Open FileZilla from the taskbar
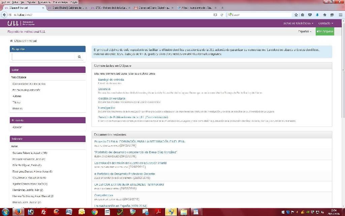The image size is (345, 216). [x=43, y=212]
